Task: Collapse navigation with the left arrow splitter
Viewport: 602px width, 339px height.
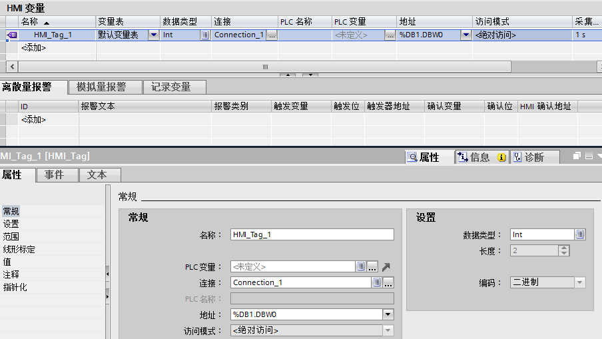Action: tap(107, 274)
